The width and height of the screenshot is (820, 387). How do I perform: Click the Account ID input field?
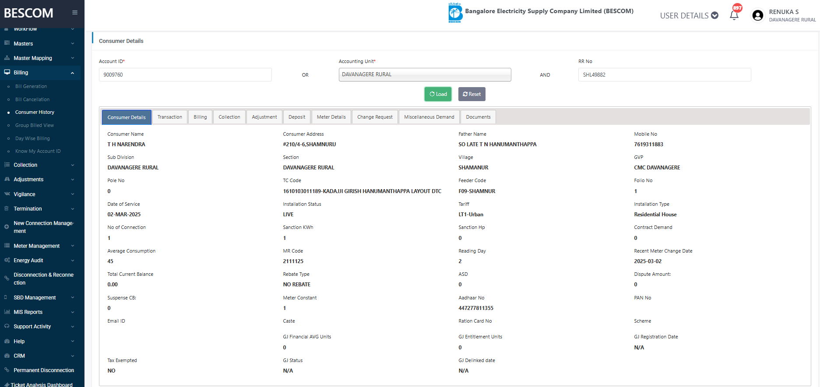click(x=185, y=74)
